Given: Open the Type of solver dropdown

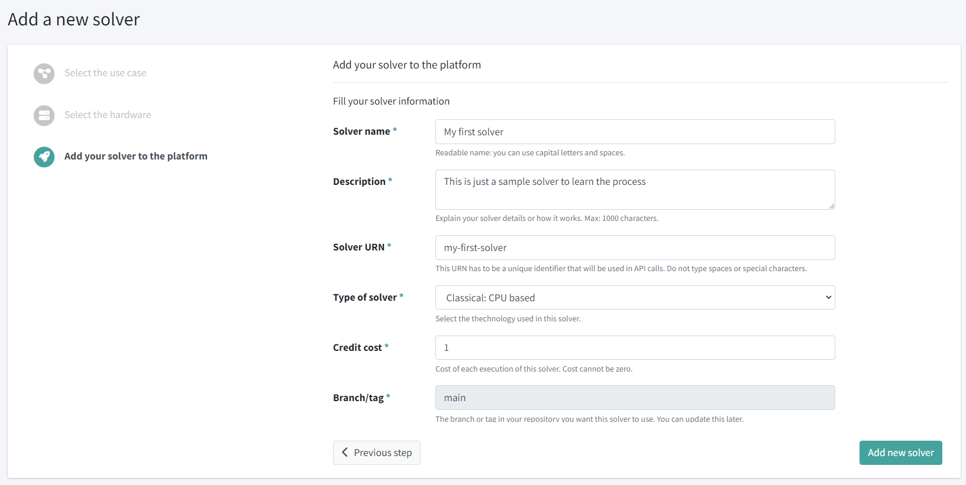Looking at the screenshot, I should coord(634,298).
